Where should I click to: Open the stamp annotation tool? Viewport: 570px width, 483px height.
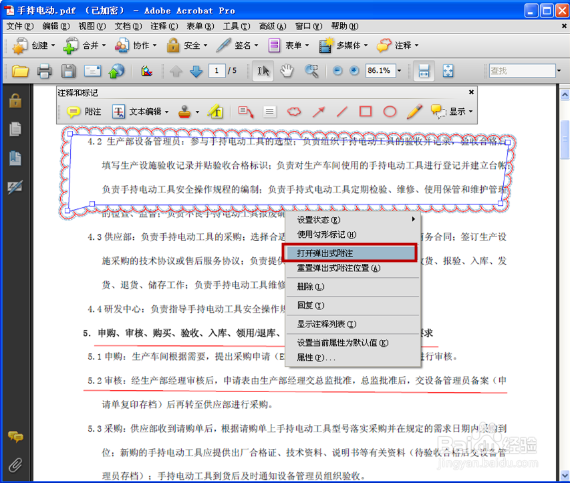point(185,112)
